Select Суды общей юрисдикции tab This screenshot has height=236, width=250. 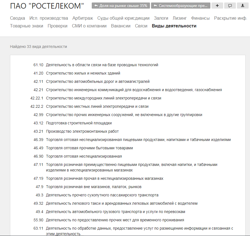point(123,18)
